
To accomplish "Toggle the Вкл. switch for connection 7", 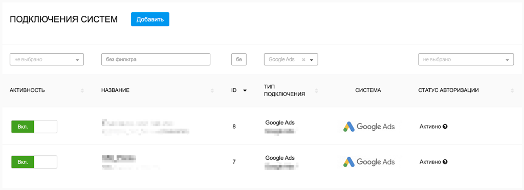I will [x=34, y=162].
